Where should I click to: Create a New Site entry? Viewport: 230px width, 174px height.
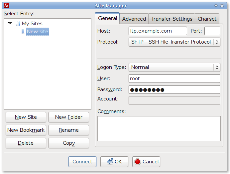click(26, 117)
